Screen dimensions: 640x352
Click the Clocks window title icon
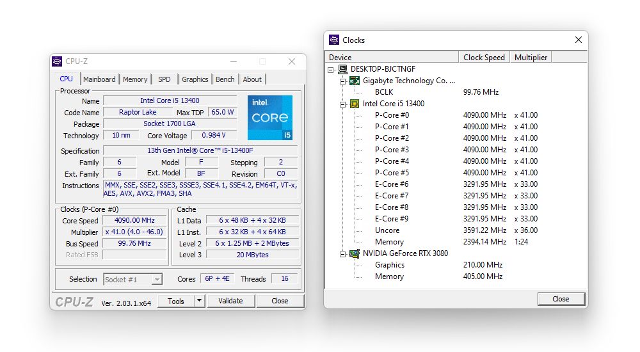click(x=334, y=40)
